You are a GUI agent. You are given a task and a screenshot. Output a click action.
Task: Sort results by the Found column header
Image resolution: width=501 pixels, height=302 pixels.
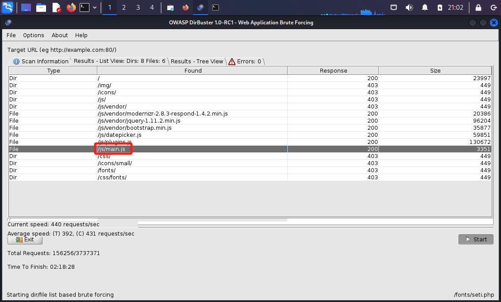193,70
